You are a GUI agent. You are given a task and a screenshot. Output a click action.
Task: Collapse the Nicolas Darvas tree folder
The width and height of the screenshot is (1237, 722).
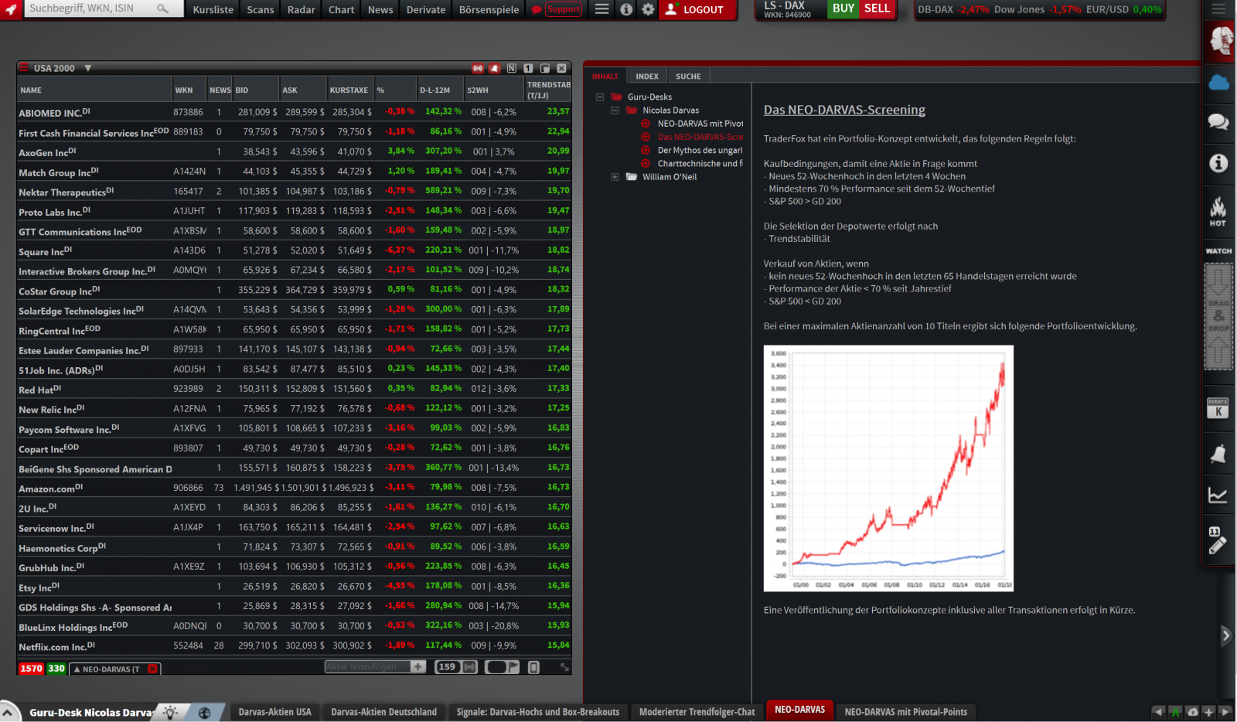(615, 110)
